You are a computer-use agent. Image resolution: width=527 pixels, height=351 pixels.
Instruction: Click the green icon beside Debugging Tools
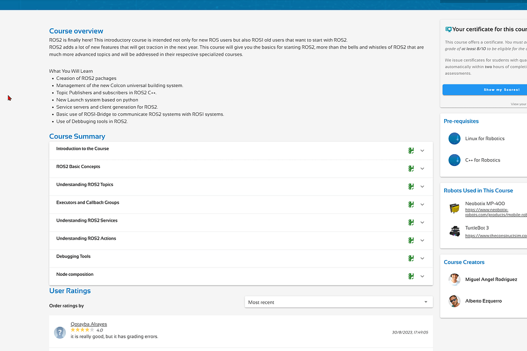coord(411,258)
